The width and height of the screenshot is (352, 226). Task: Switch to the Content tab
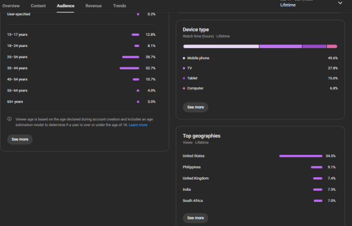pyautogui.click(x=38, y=6)
